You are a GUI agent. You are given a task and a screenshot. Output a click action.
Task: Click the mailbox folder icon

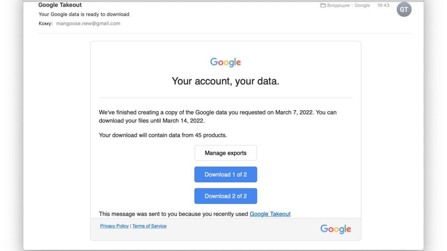click(x=323, y=6)
